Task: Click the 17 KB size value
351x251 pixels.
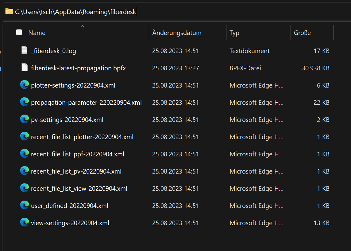Action: click(x=322, y=51)
